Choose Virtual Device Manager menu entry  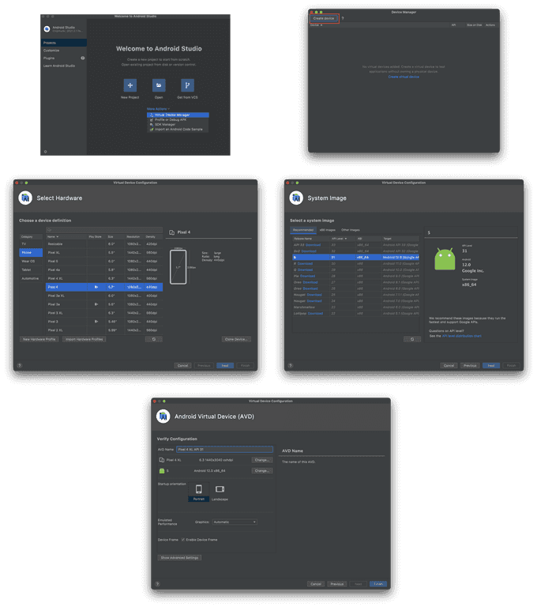coord(178,115)
